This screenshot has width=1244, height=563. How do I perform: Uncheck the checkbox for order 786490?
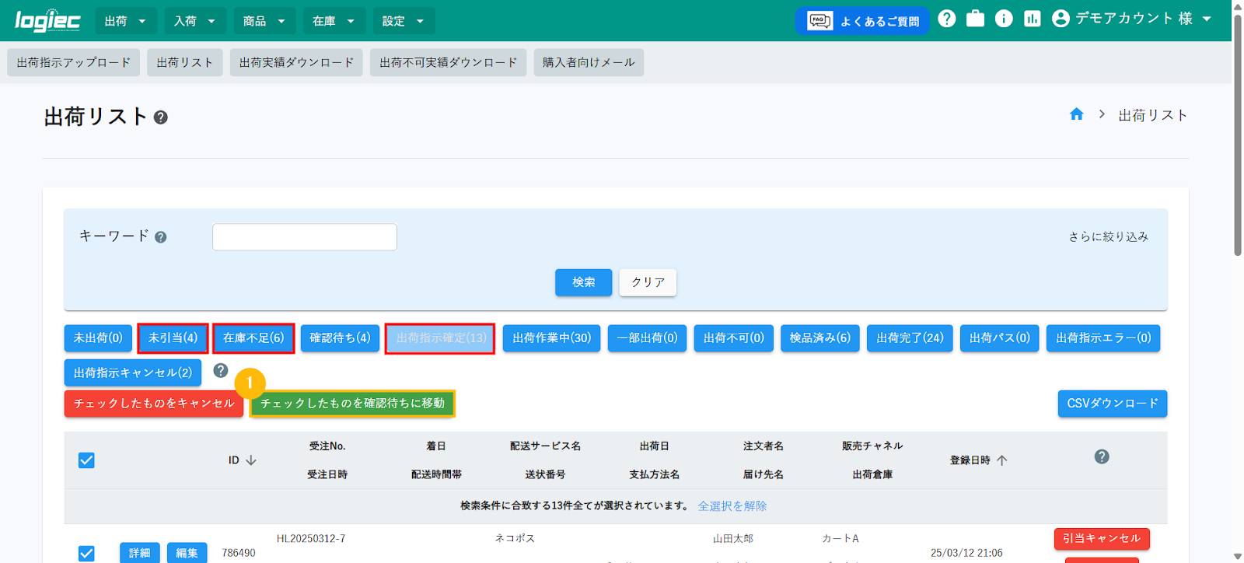click(x=86, y=553)
